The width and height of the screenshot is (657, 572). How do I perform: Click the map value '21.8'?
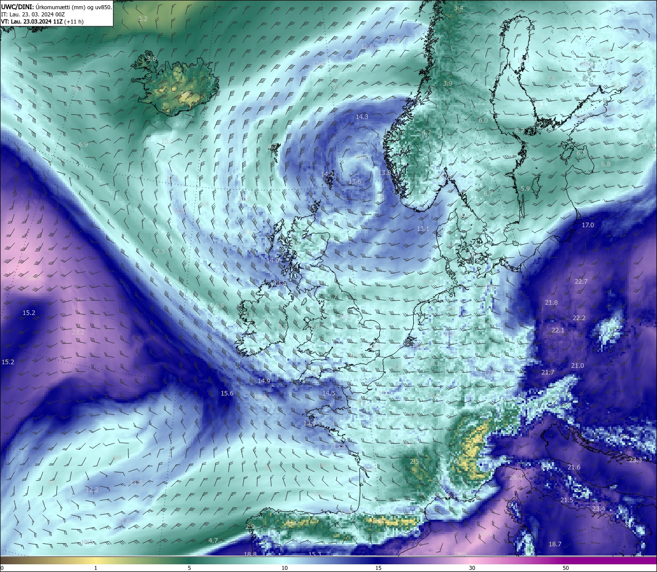point(551,303)
